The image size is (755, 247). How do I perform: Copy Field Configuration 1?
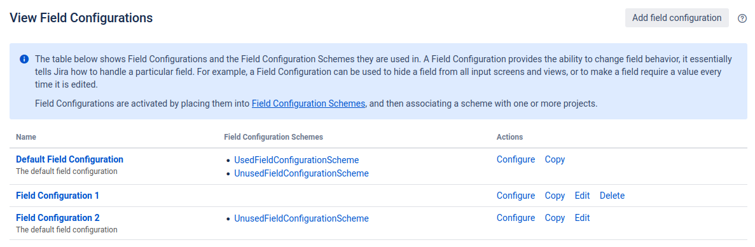tap(555, 196)
